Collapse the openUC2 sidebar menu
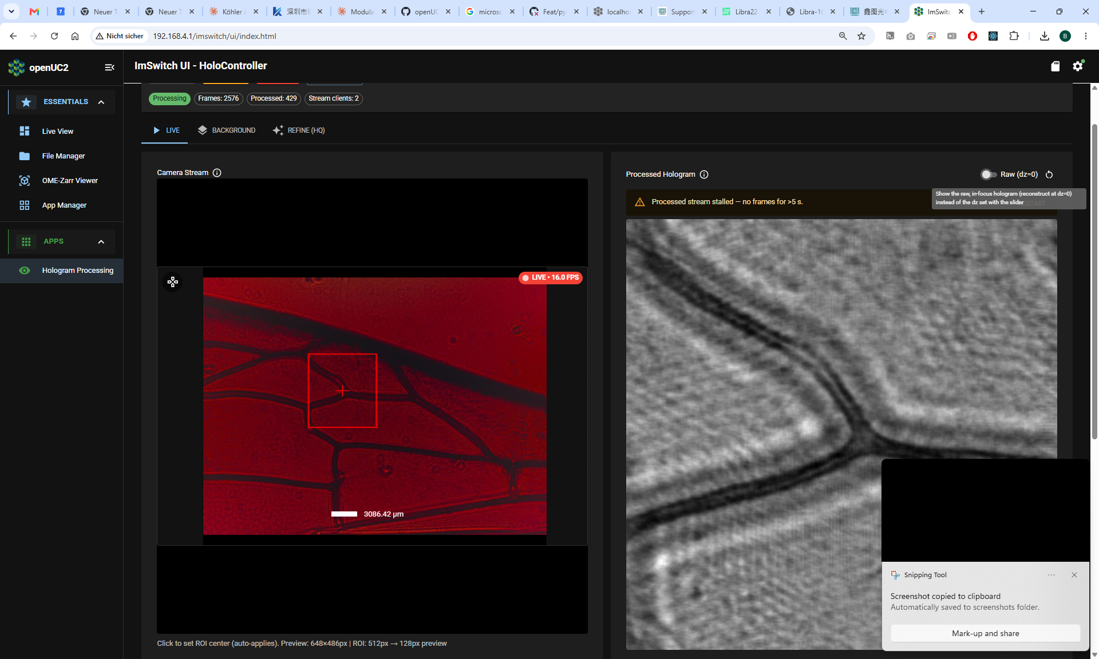1099x659 pixels. (x=109, y=68)
